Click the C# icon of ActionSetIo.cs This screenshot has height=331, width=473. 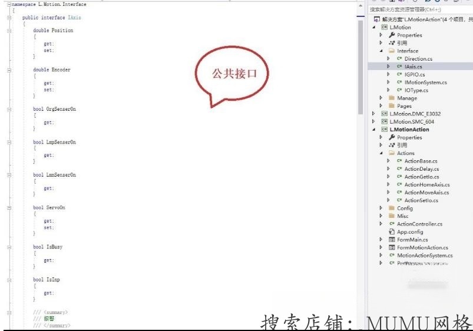tap(399, 200)
